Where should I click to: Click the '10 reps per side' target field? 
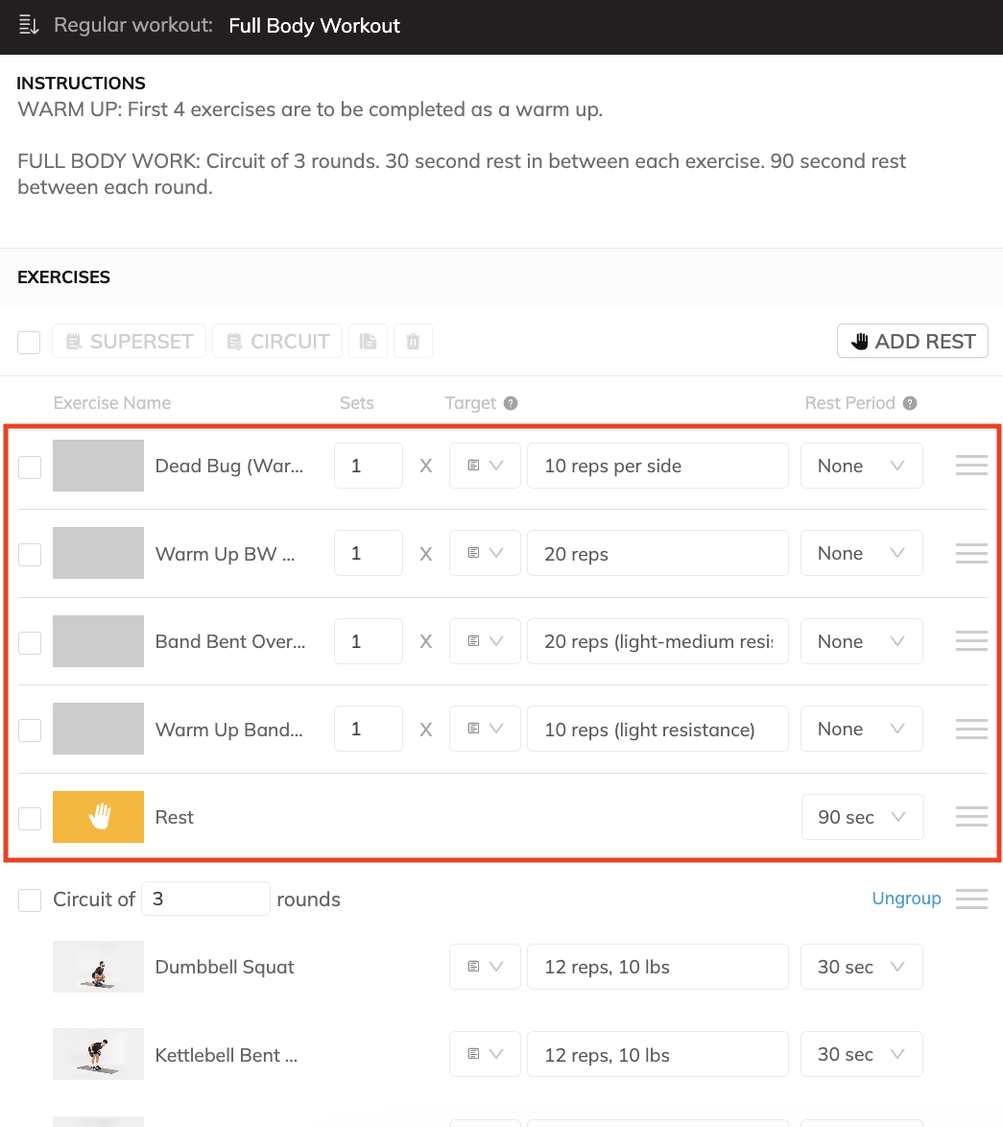(x=657, y=466)
